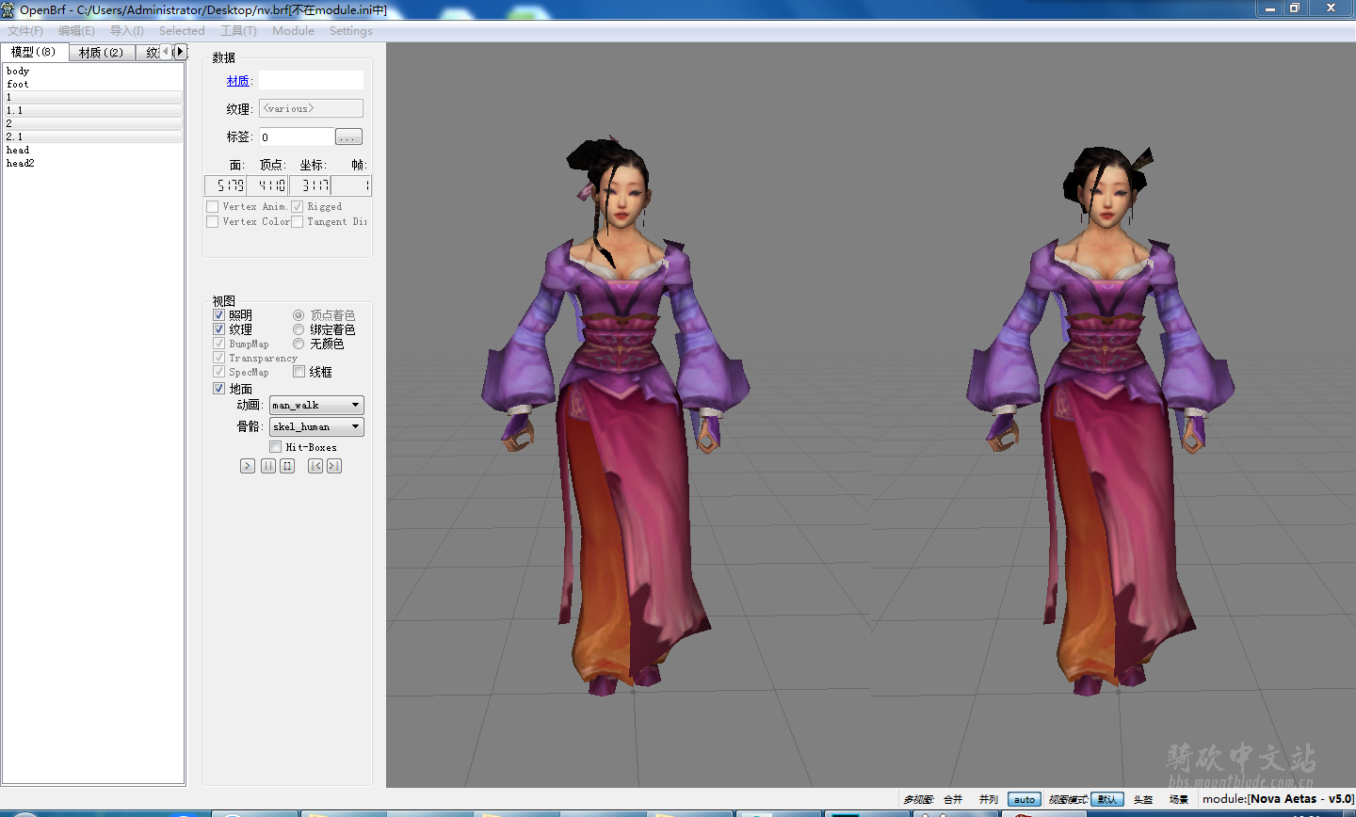Toggle the BumpMap checkbox
Viewport: 1356px width, 817px height.
[218, 344]
